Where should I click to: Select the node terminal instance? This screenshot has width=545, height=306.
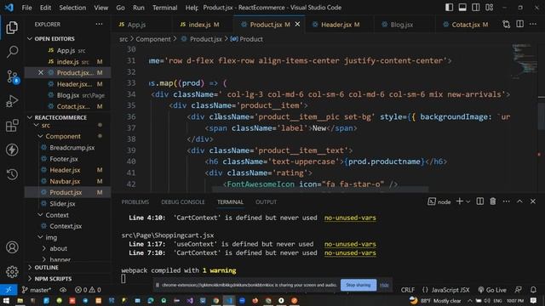pyautogui.click(x=439, y=201)
